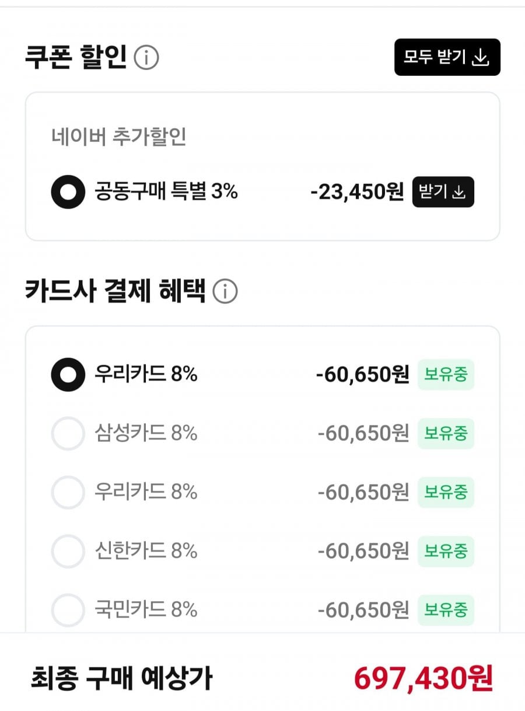Select the checked 우리카드 8% radio button

68,375
